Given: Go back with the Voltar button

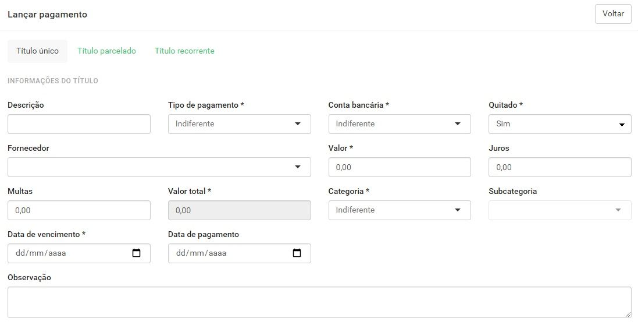Looking at the screenshot, I should 613,14.
